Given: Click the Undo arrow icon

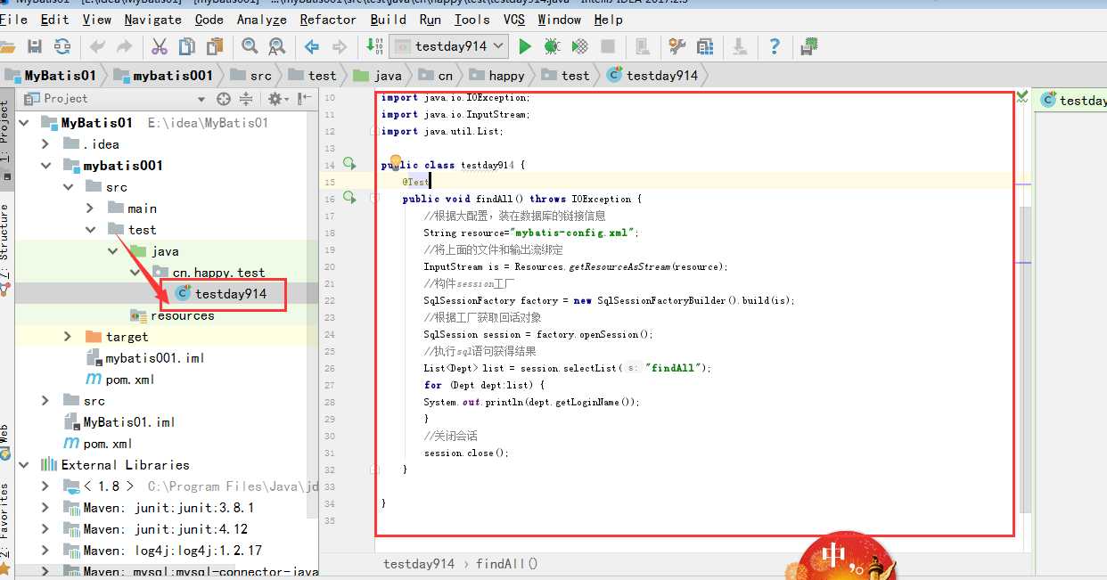Looking at the screenshot, I should (97, 46).
